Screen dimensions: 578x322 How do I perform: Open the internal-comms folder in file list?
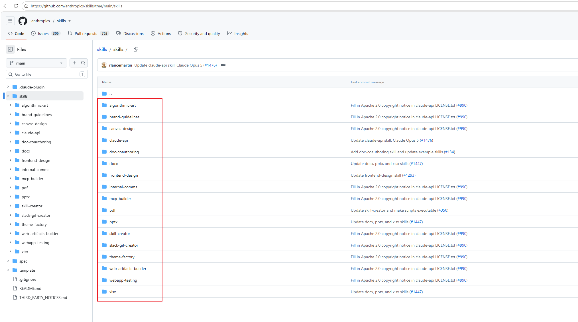point(123,187)
